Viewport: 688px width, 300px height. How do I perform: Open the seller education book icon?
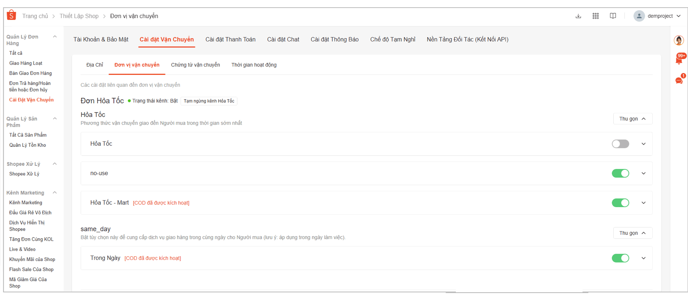pos(613,16)
